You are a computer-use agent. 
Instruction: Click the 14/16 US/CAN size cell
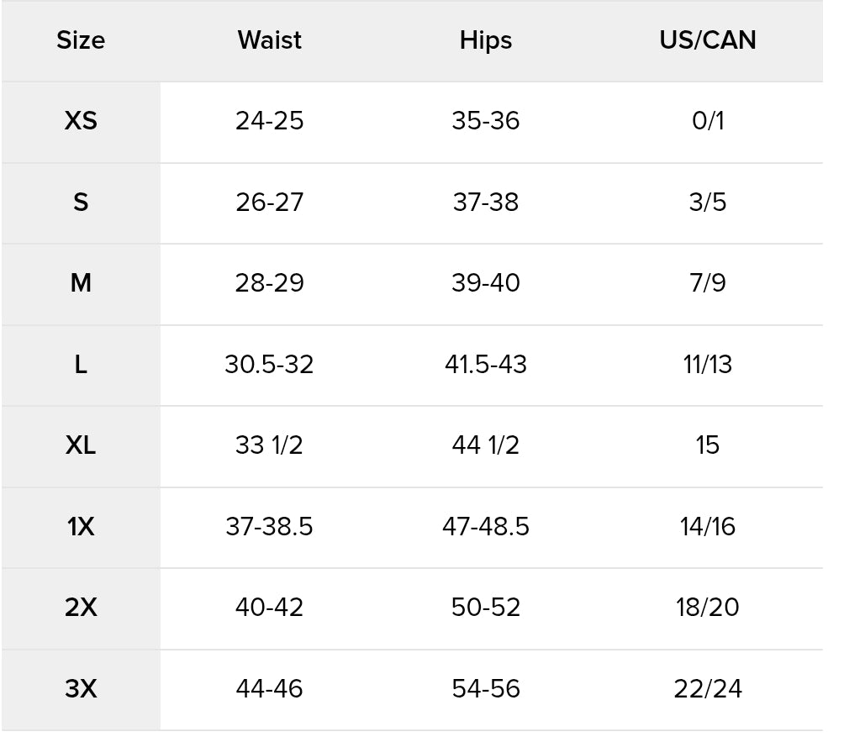point(708,527)
